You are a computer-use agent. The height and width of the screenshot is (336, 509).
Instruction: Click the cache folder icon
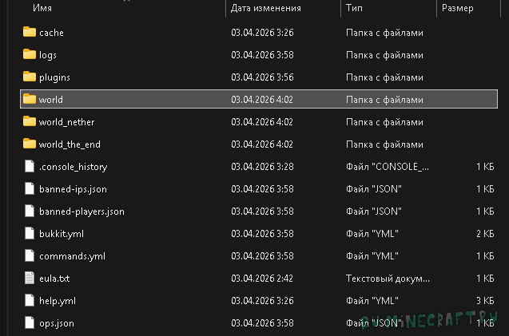(x=30, y=32)
